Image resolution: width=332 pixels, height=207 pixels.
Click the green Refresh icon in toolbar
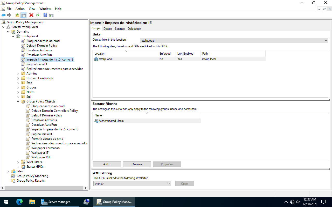pyautogui.click(x=38, y=15)
